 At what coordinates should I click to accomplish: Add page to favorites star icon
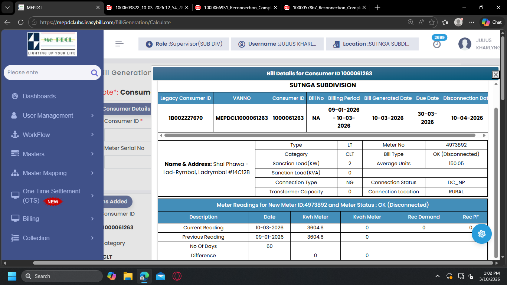tap(432, 22)
